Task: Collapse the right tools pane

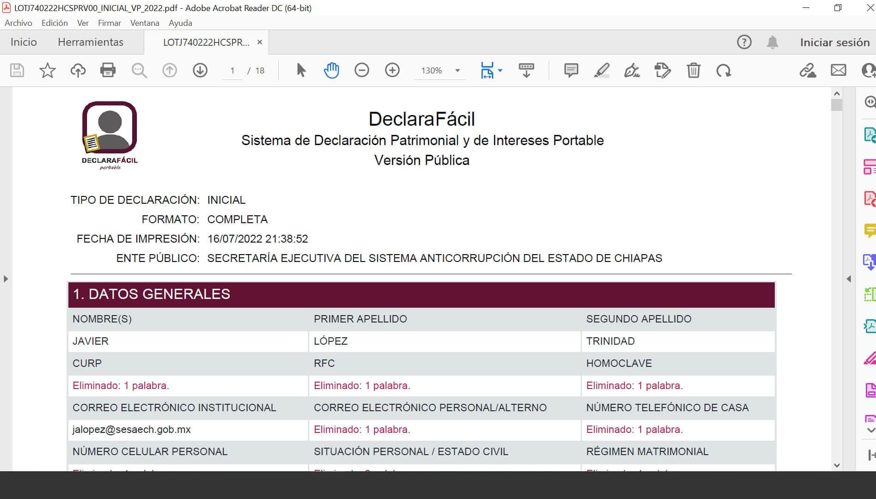Action: click(849, 279)
